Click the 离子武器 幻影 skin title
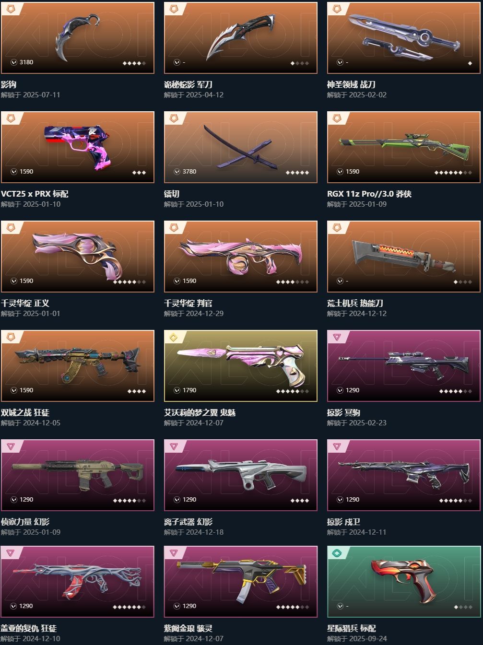483x645 pixels. click(188, 522)
